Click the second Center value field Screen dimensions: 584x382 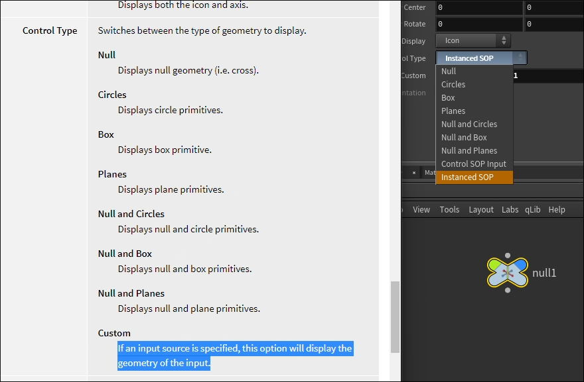(x=554, y=7)
